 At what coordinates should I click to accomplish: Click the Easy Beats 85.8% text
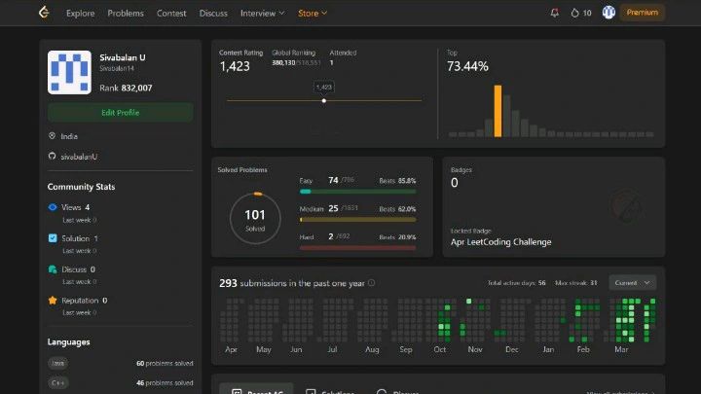pos(397,181)
